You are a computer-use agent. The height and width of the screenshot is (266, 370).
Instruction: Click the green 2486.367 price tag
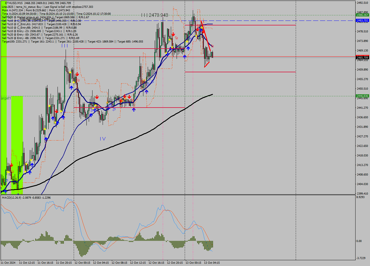click(x=362, y=15)
